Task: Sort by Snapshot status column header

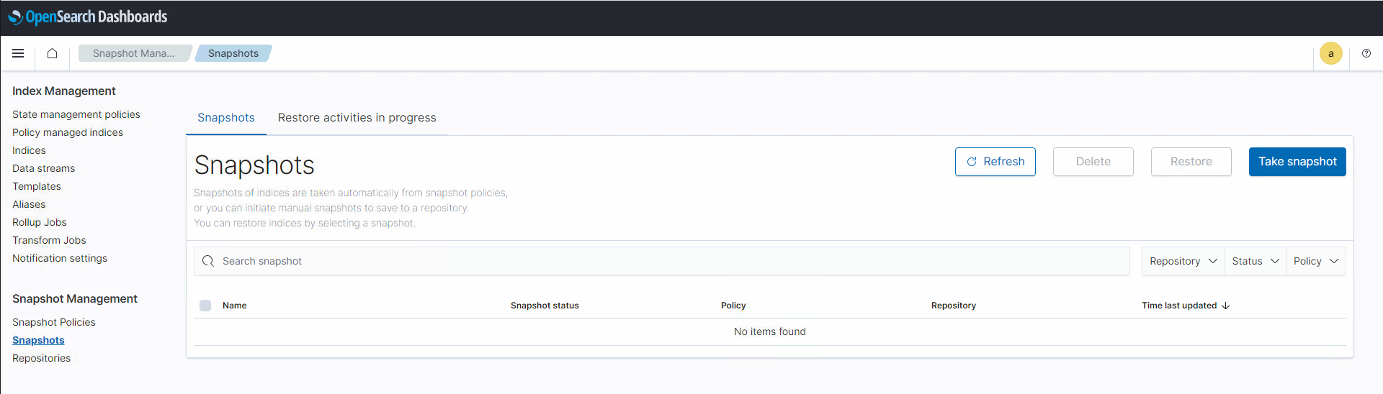Action: click(x=545, y=306)
